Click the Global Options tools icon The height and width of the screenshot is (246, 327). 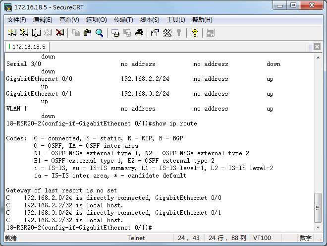[167, 33]
